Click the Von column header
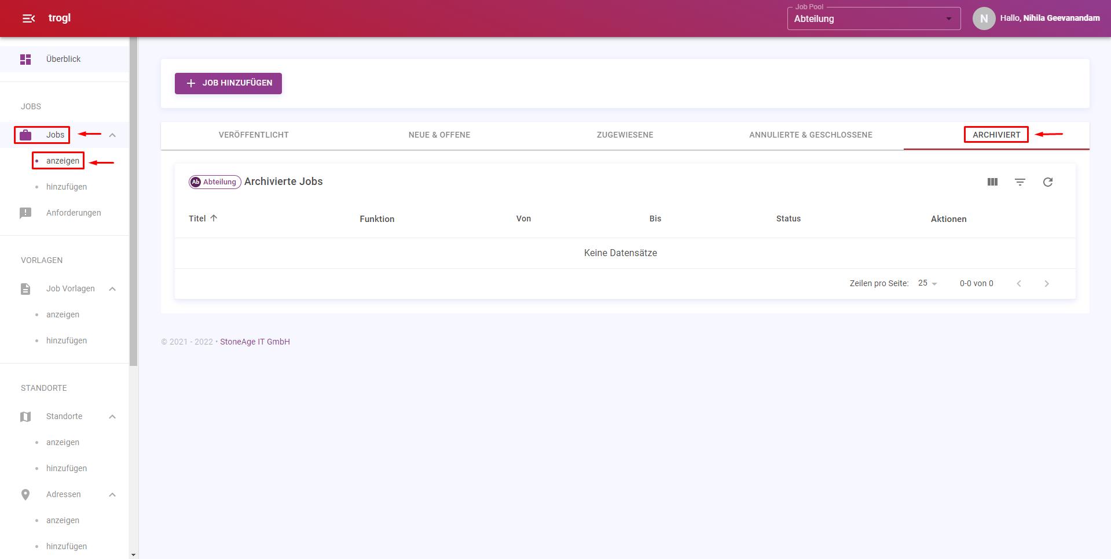Screen dimensions: 1111x559 tap(523, 219)
